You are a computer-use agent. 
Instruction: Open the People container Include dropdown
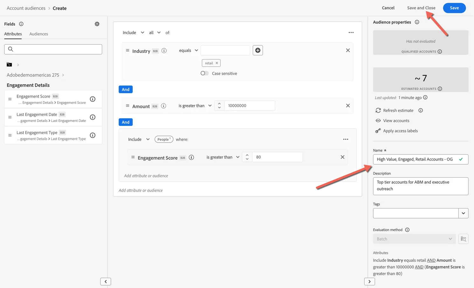click(139, 139)
